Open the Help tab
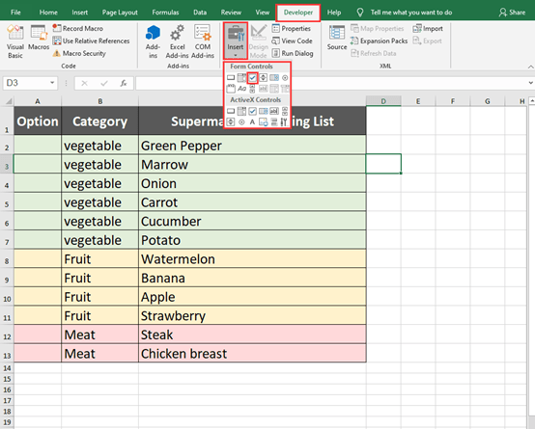 (334, 13)
